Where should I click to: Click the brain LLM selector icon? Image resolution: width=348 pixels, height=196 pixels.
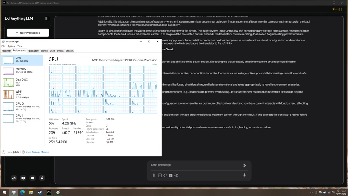coord(176,176)
